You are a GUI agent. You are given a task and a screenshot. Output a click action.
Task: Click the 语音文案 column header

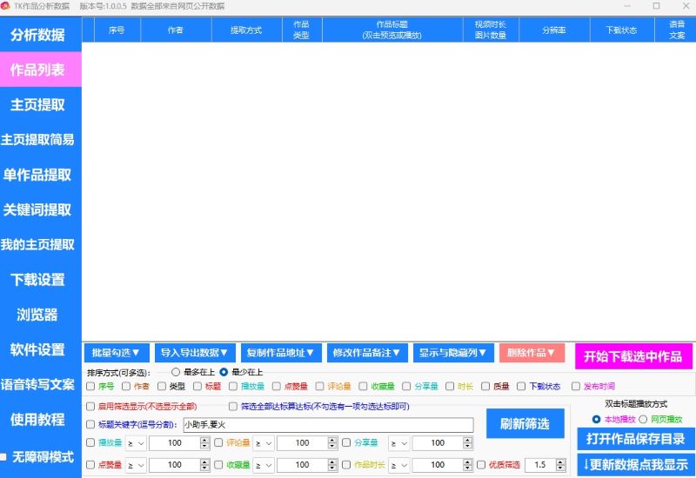point(676,30)
